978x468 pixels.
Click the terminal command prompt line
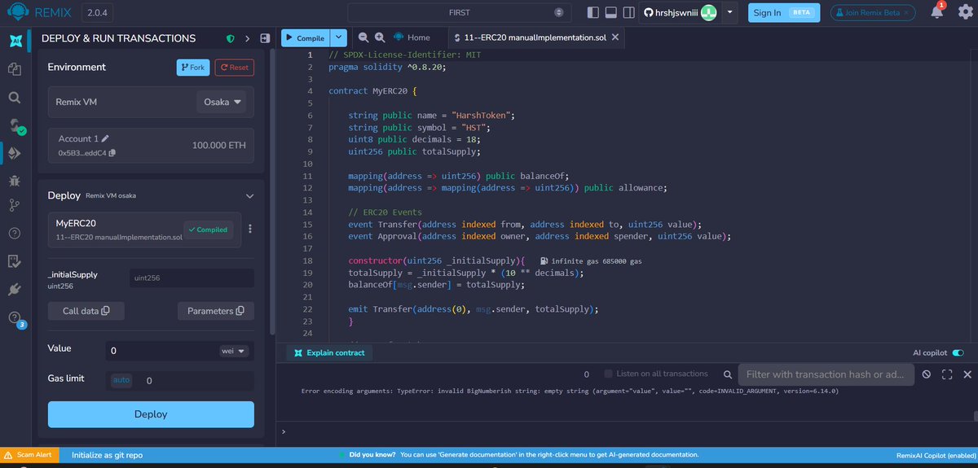tap(628, 431)
